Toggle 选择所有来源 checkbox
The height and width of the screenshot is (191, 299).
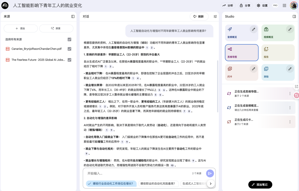(69, 40)
